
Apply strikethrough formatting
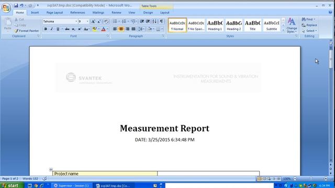(x=67, y=29)
